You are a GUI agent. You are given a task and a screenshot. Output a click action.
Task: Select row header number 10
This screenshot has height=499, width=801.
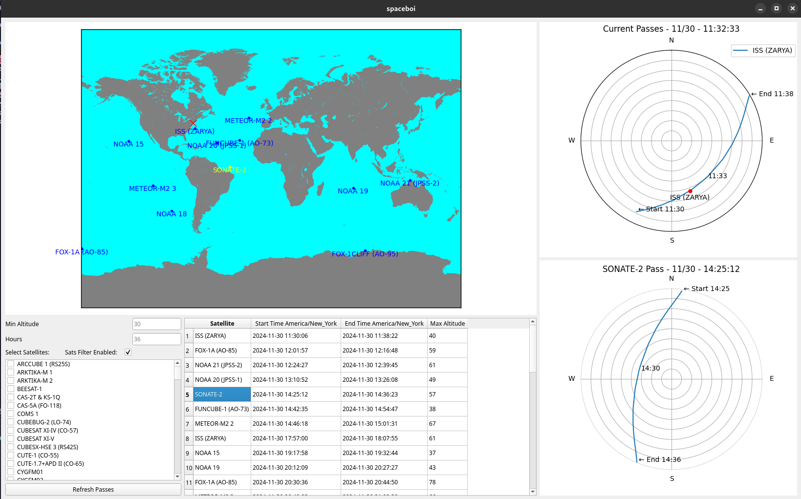[x=189, y=468]
